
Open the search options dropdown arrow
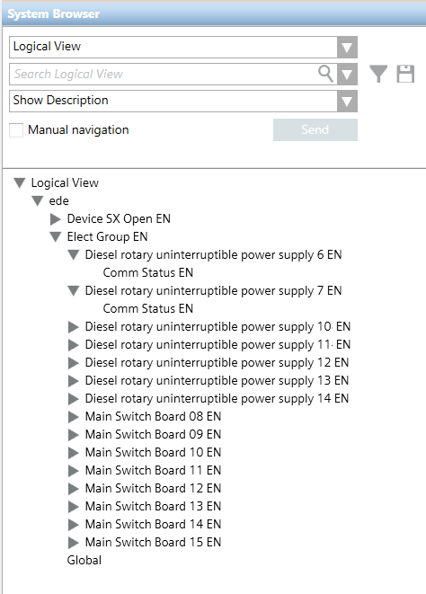[347, 75]
